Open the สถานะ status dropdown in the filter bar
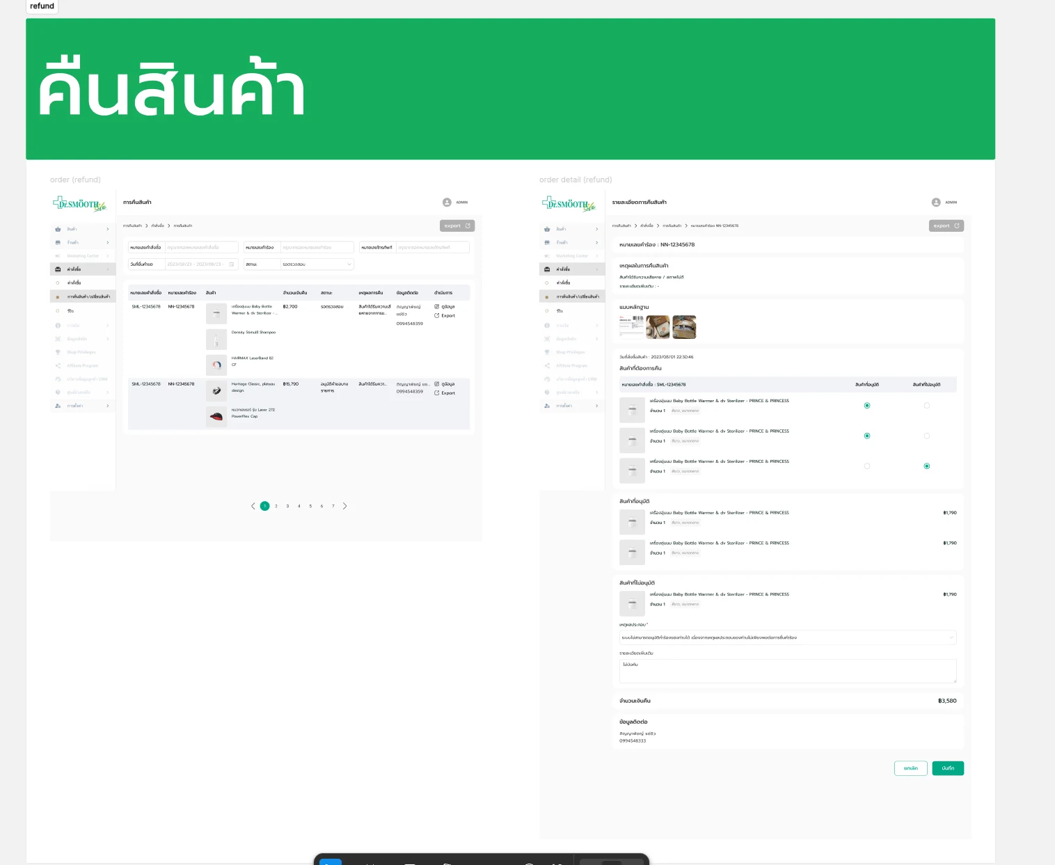Image resolution: width=1055 pixels, height=865 pixels. 317,264
